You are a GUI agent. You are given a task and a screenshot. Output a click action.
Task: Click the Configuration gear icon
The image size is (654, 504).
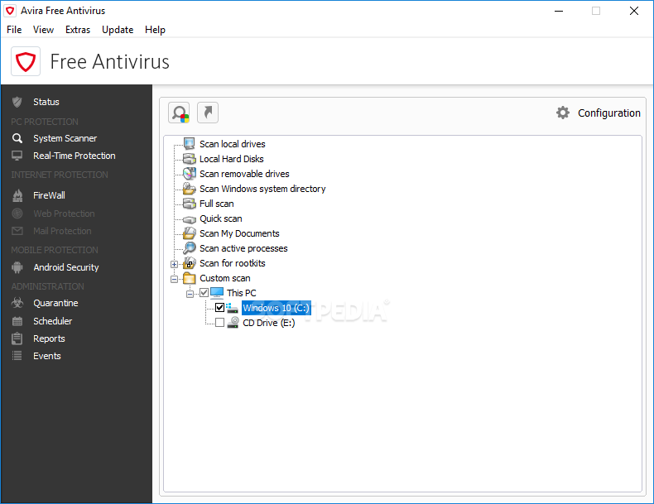pos(563,113)
